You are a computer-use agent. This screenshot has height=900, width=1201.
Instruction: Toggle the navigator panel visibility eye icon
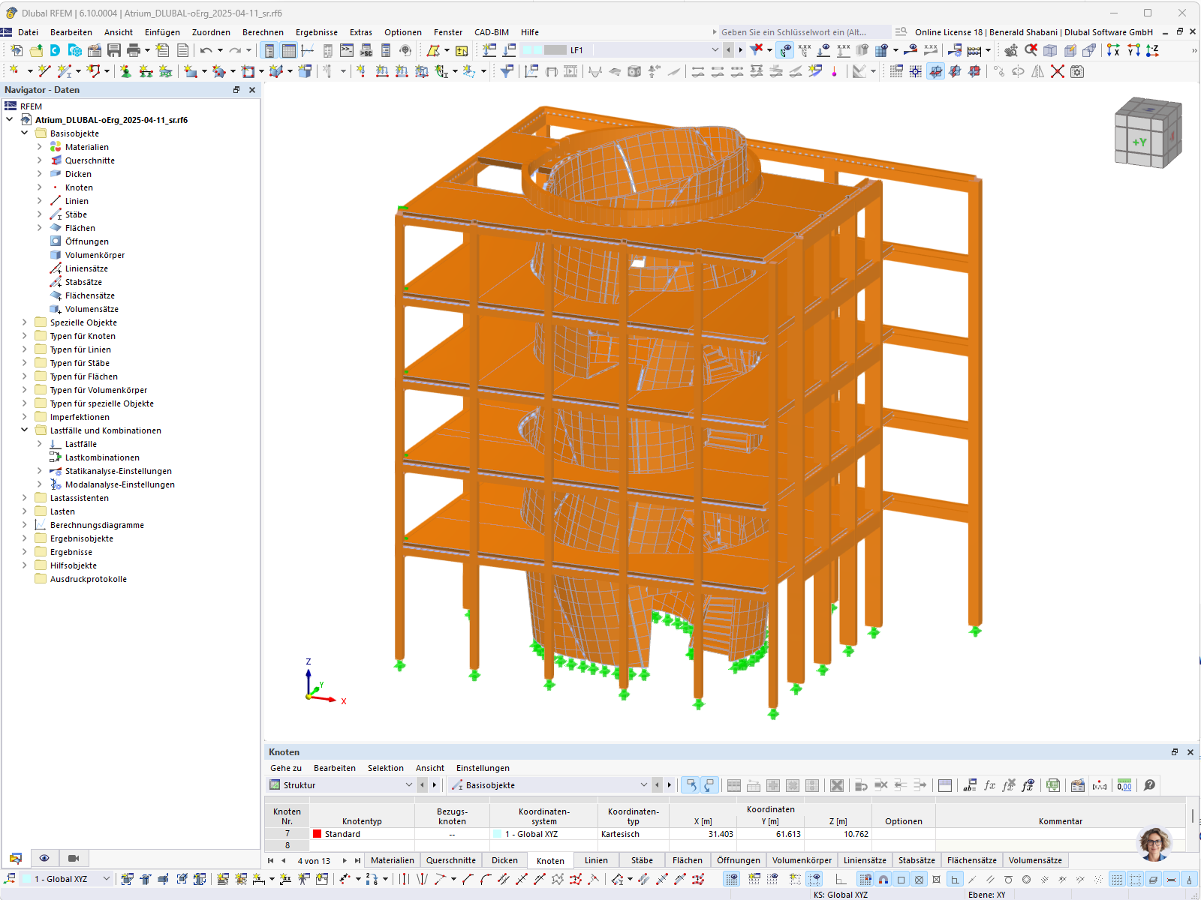(x=44, y=857)
